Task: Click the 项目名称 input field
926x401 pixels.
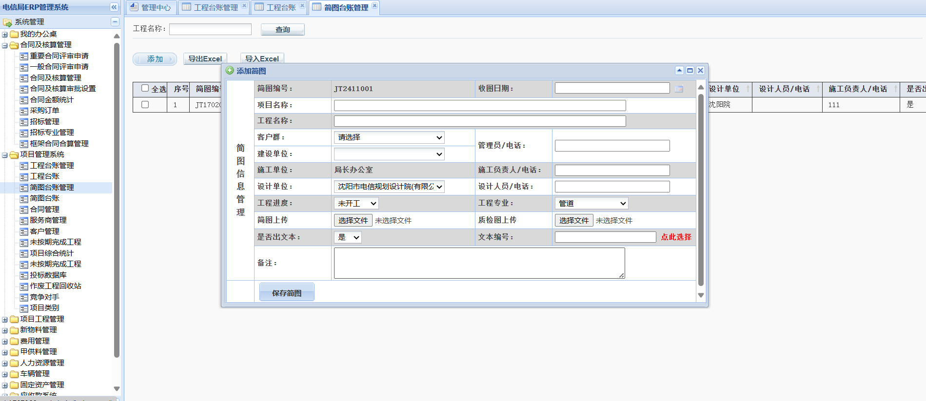Action: pyautogui.click(x=479, y=105)
